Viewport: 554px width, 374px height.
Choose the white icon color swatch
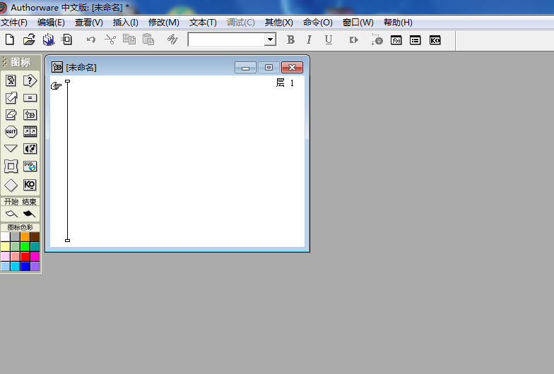coord(6,237)
